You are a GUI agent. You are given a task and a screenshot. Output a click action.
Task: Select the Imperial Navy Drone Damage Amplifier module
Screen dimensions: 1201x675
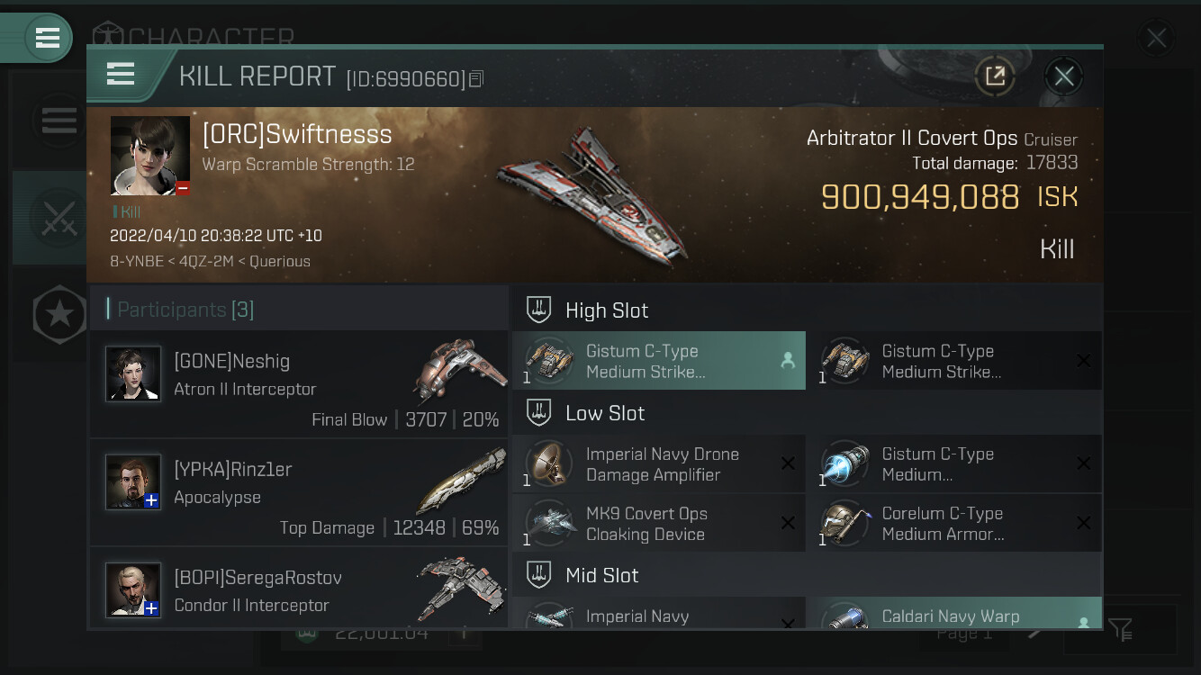pyautogui.click(x=659, y=463)
